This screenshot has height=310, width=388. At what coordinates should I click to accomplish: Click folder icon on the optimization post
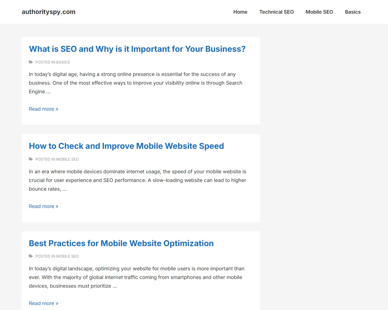tap(31, 256)
